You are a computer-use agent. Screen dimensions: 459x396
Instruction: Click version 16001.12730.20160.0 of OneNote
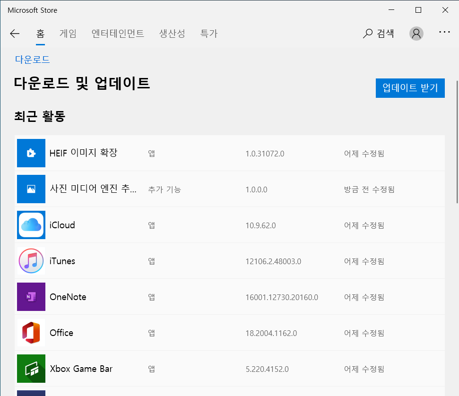(x=282, y=297)
